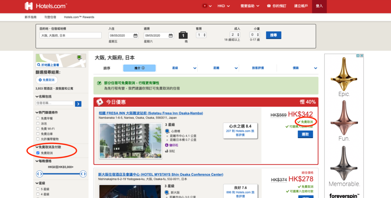The image size is (391, 198).
Task: Click the 住宿名稱 name input field
Action: click(55, 103)
